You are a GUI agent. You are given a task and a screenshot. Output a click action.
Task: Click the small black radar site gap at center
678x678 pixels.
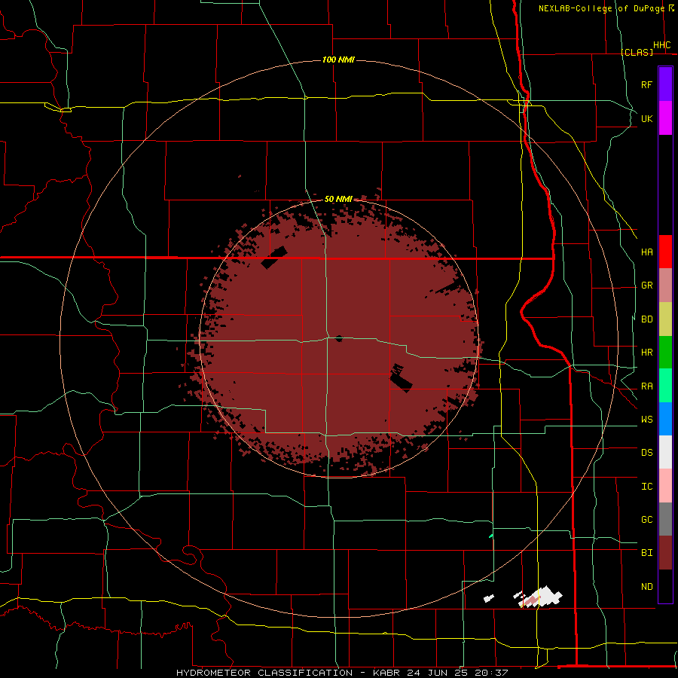pyautogui.click(x=340, y=338)
